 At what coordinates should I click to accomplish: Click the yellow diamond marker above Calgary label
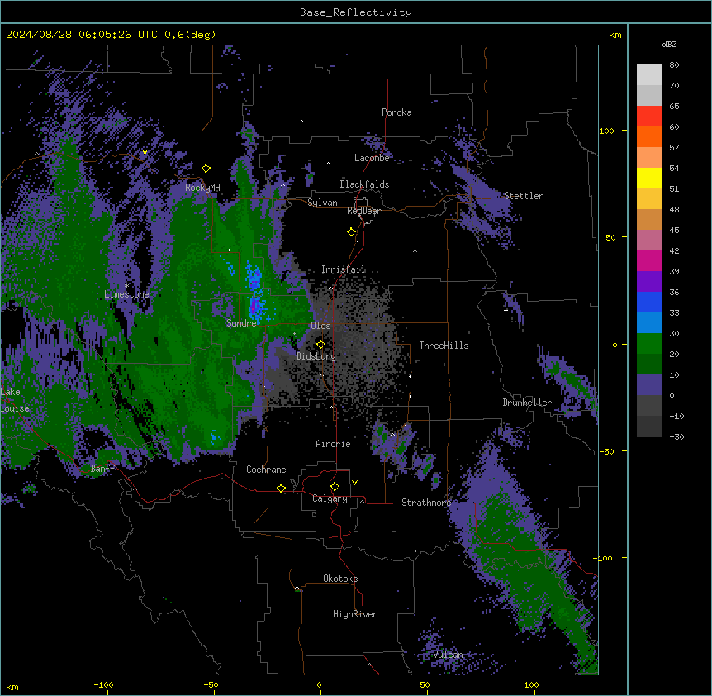tap(335, 487)
